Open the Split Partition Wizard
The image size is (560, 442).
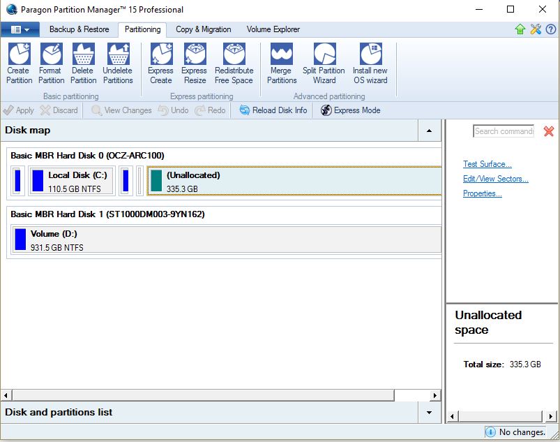pyautogui.click(x=324, y=64)
